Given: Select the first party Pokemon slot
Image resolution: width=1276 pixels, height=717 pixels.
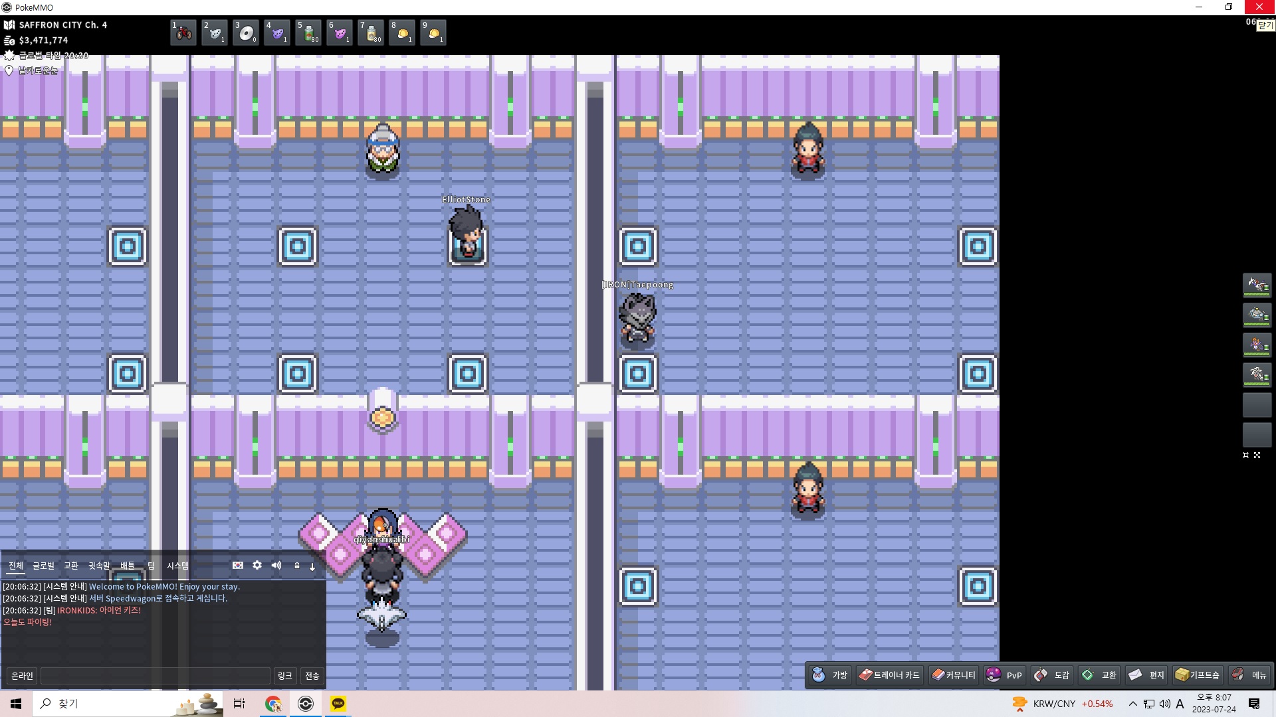Looking at the screenshot, I should [x=1257, y=285].
